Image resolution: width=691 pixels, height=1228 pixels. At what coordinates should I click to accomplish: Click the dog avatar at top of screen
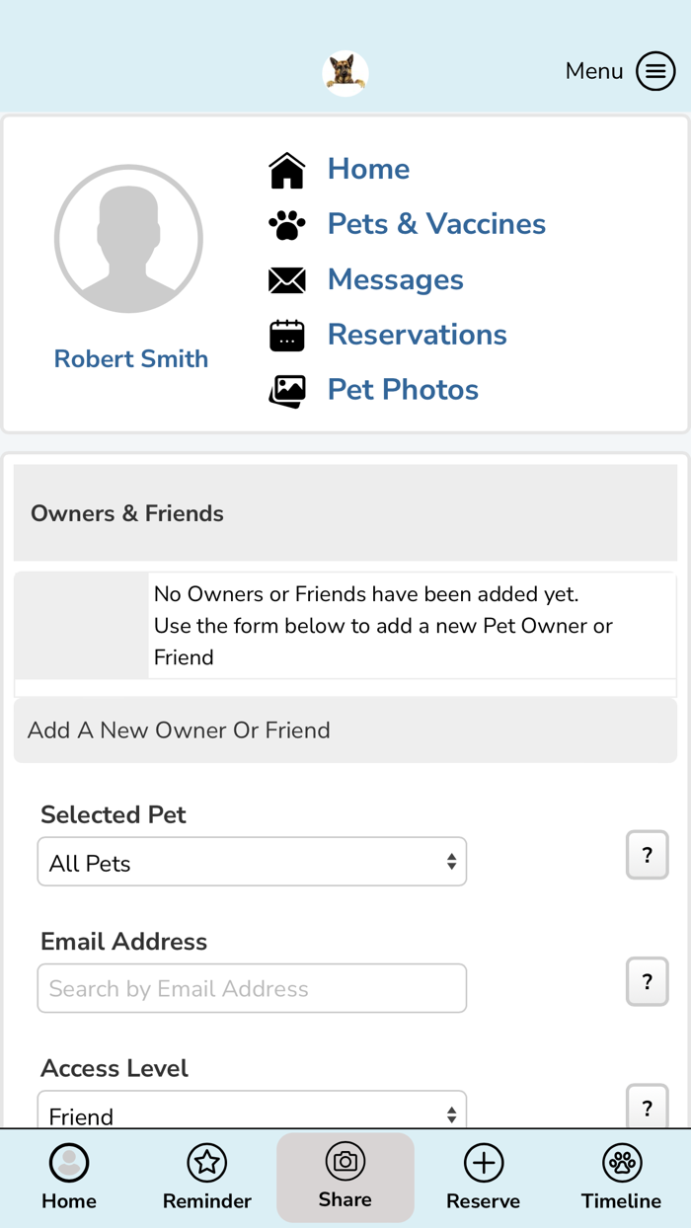tap(345, 71)
